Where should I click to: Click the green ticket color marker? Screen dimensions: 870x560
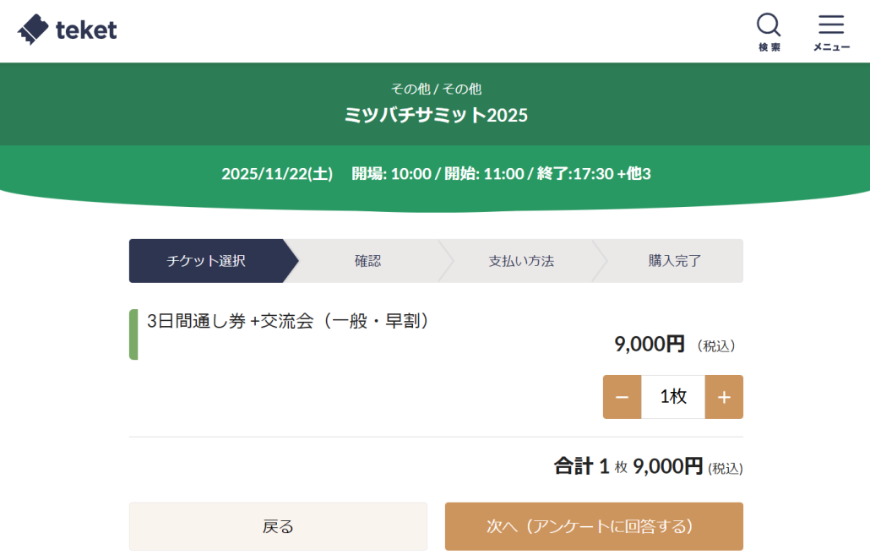(x=133, y=334)
